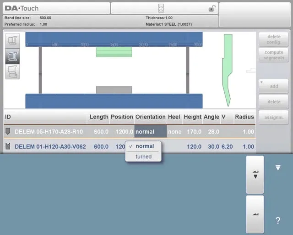Select the middle tool setup view icon
Screen dimensions: 293x235
click(12, 56)
